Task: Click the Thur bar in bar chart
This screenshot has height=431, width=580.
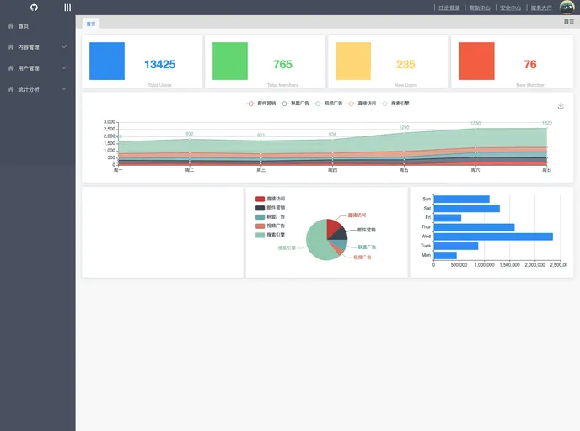Action: point(474,227)
